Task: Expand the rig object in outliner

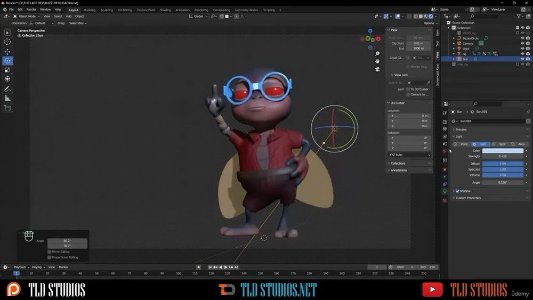Action: [454, 54]
